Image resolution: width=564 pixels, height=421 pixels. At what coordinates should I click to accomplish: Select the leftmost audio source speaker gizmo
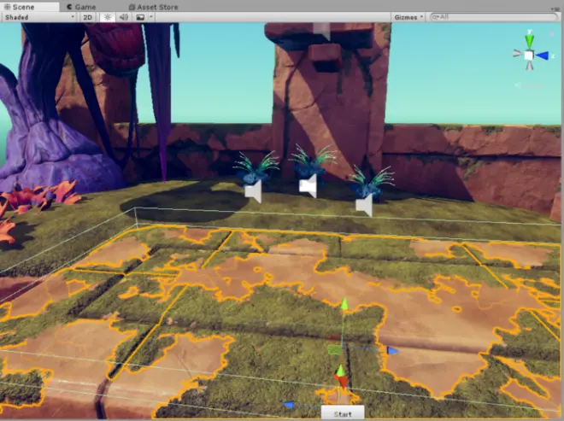coord(253,191)
